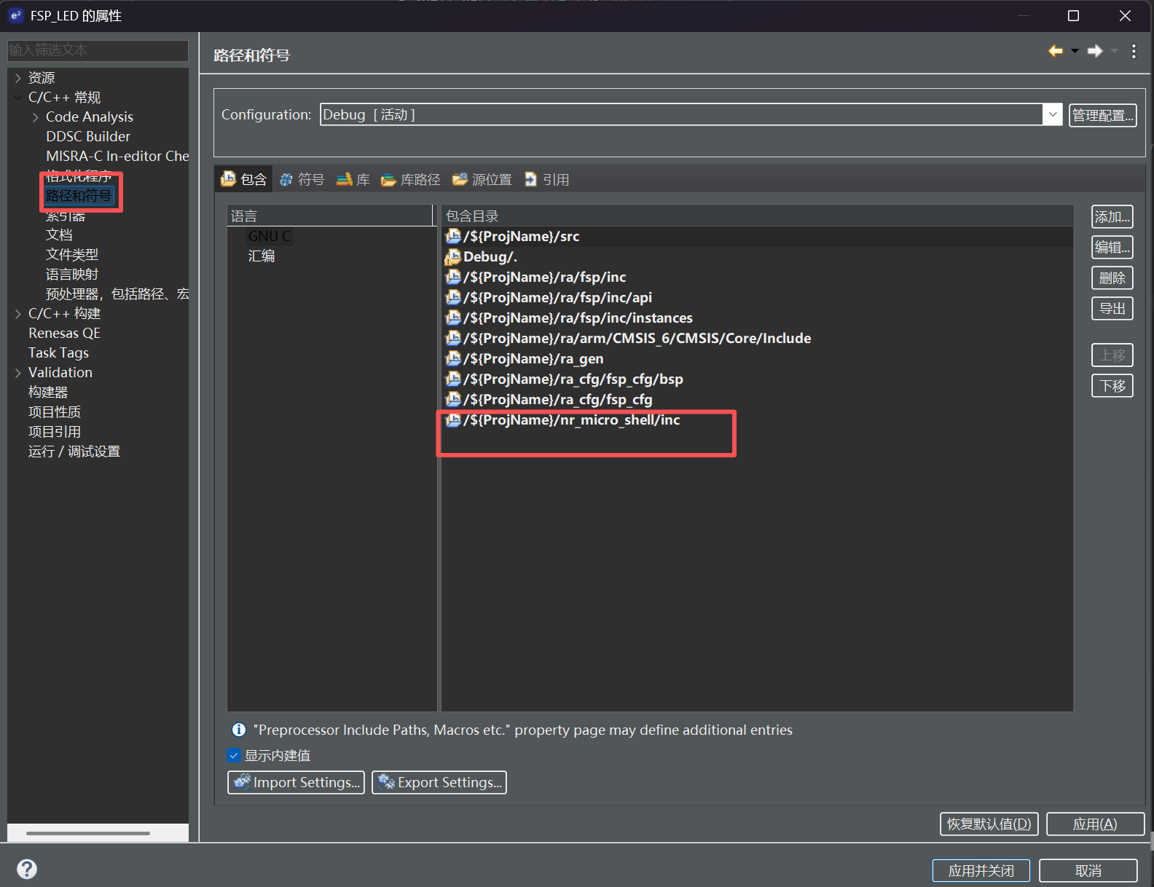Click the 导出 button

(1112, 308)
